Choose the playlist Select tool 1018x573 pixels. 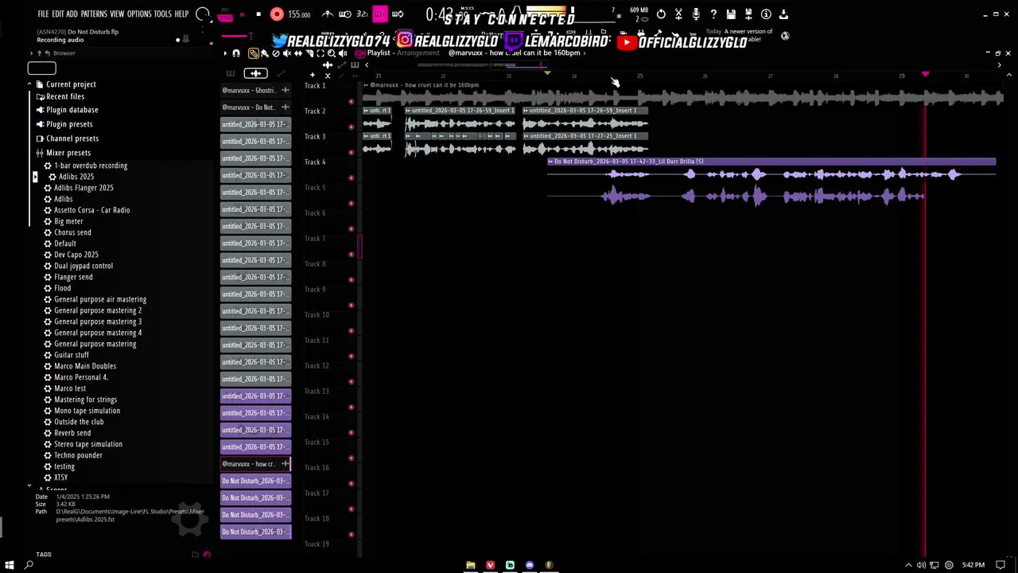[x=321, y=53]
